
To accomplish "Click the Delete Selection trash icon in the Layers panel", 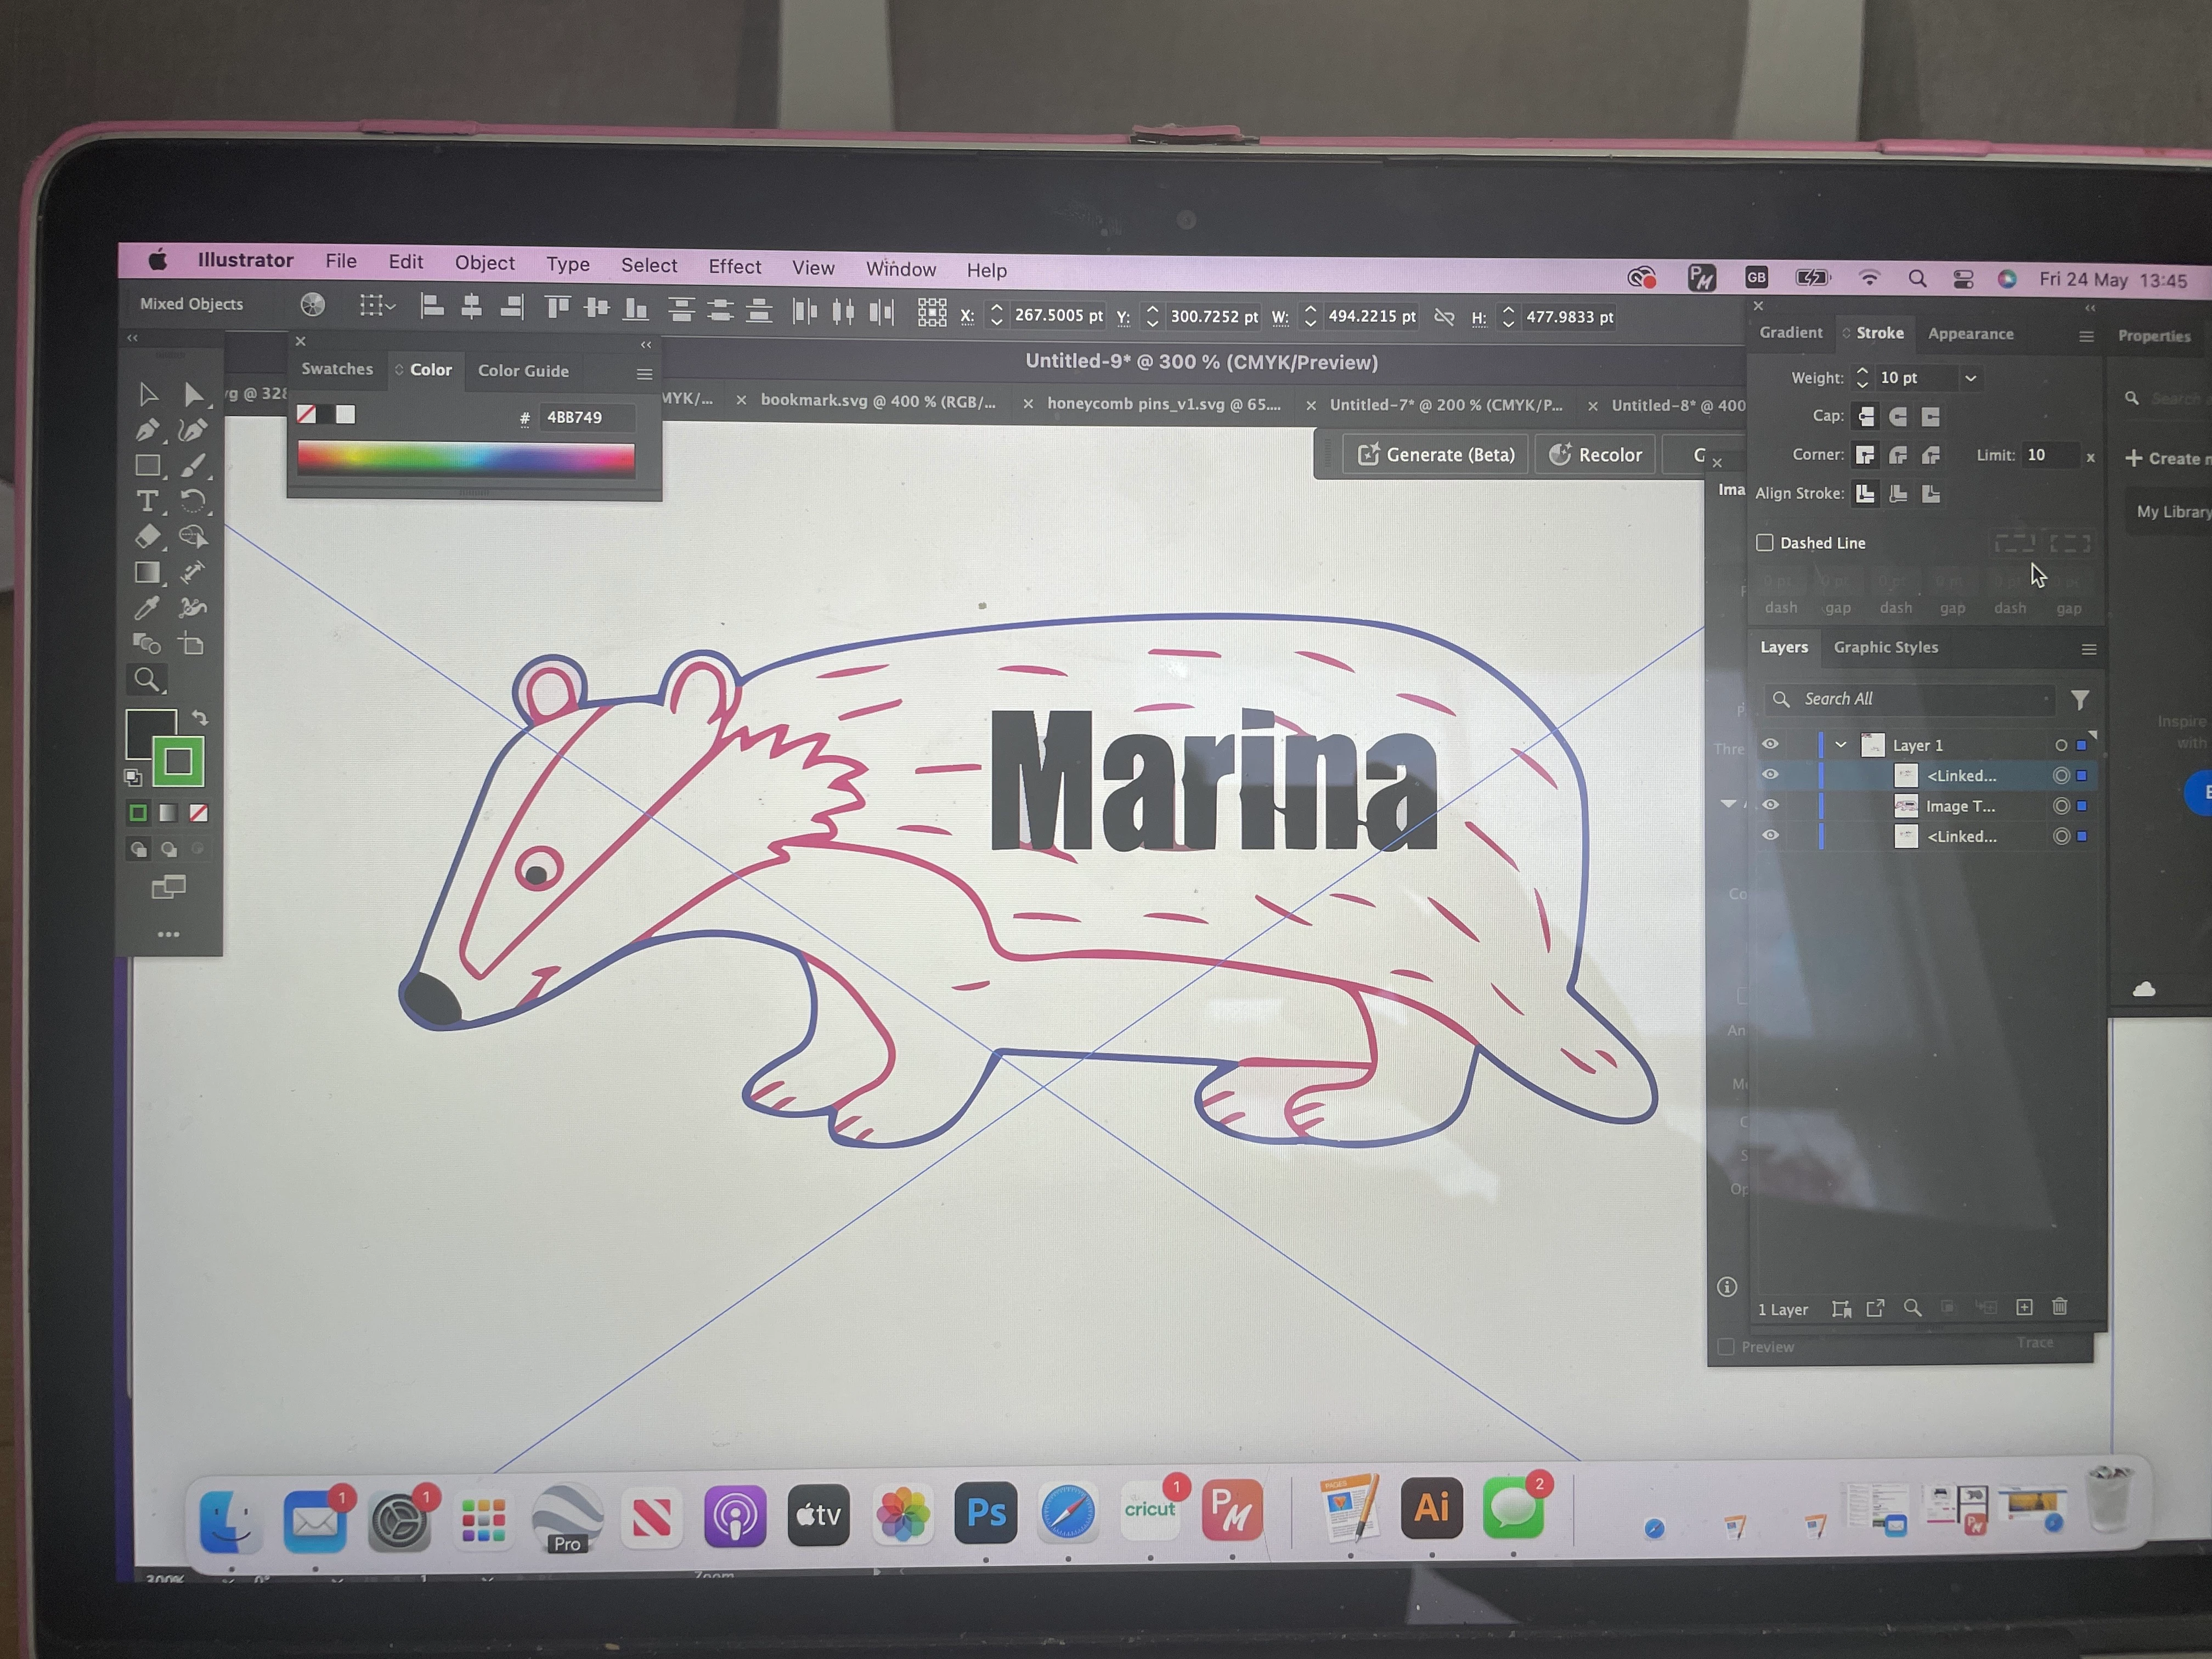I will point(2060,1307).
